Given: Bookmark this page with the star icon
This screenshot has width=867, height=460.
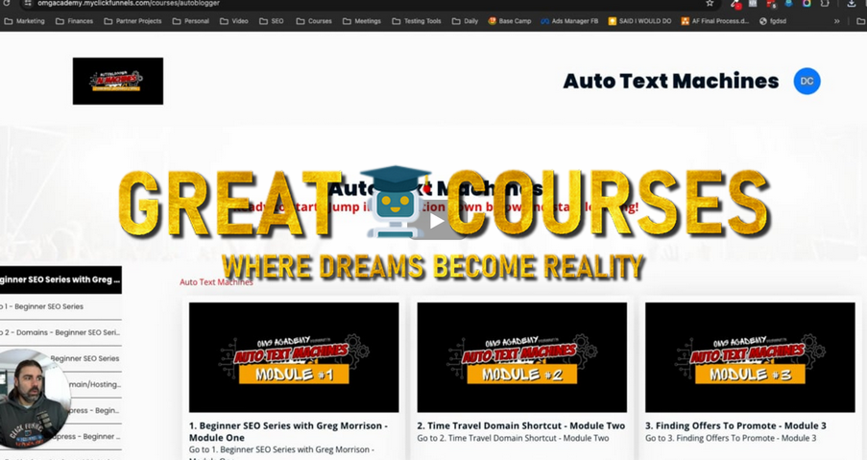Looking at the screenshot, I should tap(710, 3).
